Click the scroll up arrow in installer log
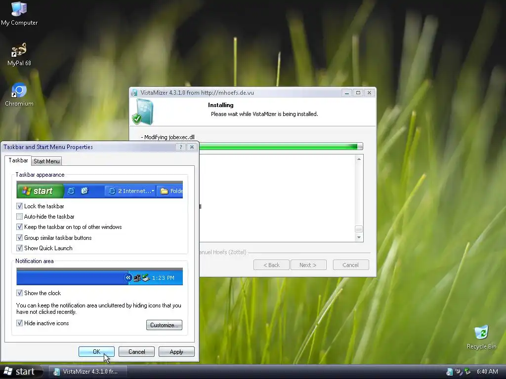This screenshot has width=506, height=379. click(359, 159)
